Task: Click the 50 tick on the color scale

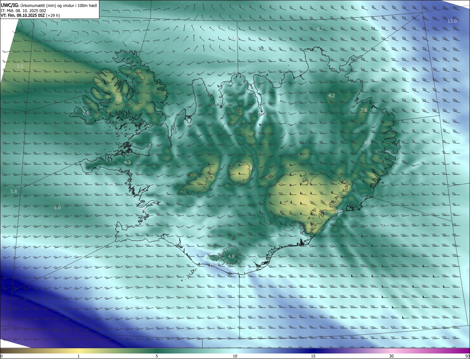Action: click(x=467, y=356)
